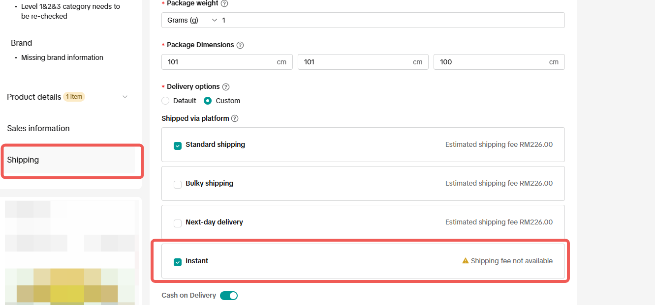Select the Custom delivery radio button
This screenshot has height=305, width=655.
208,101
